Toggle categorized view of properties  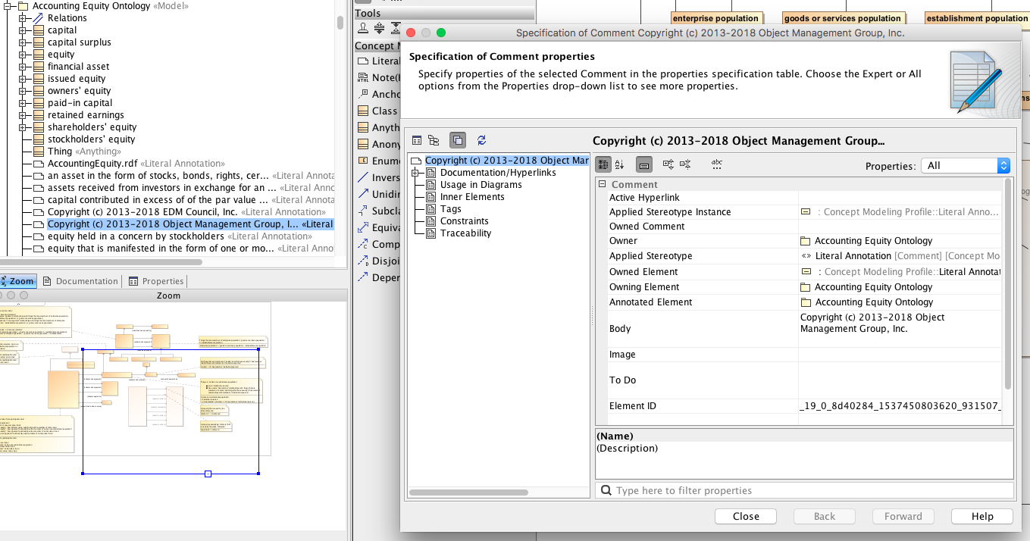(603, 164)
